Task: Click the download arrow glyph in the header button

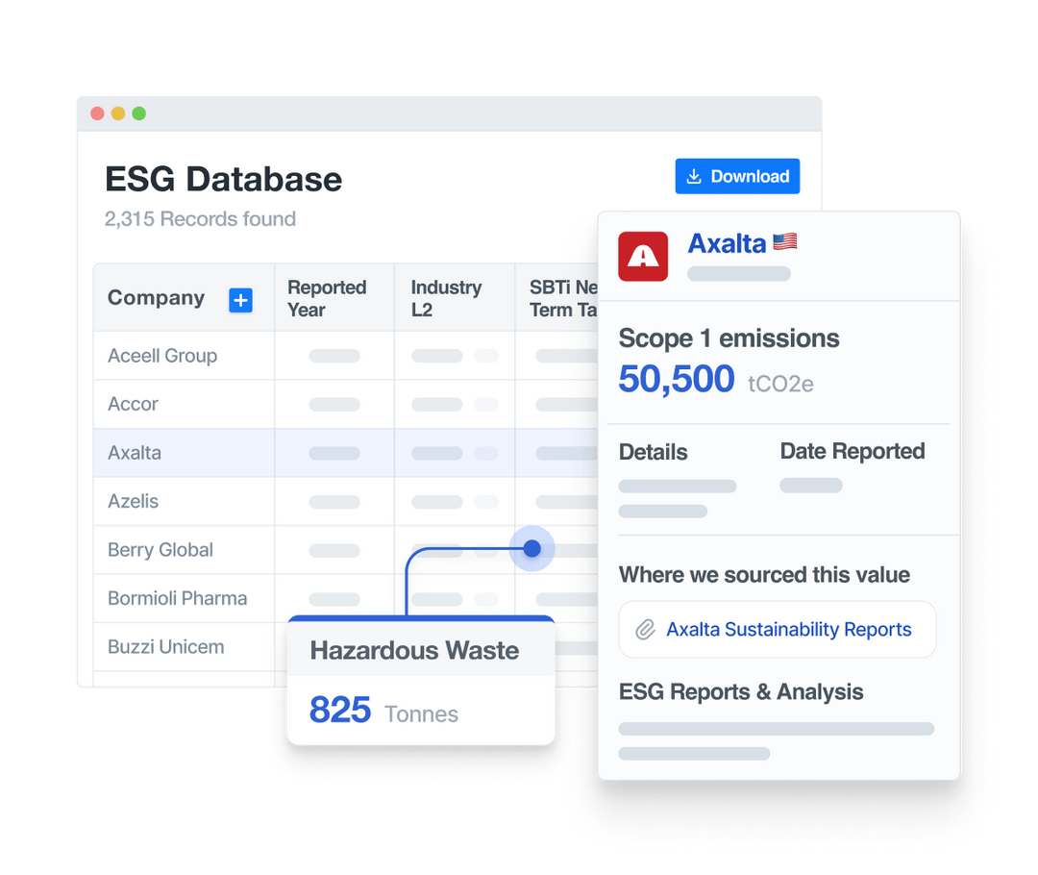Action: tap(693, 176)
